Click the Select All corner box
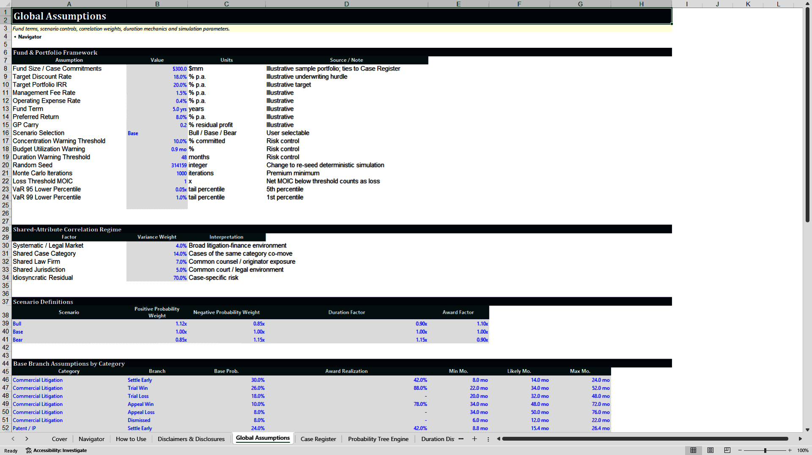Image resolution: width=812 pixels, height=455 pixels. (5, 4)
